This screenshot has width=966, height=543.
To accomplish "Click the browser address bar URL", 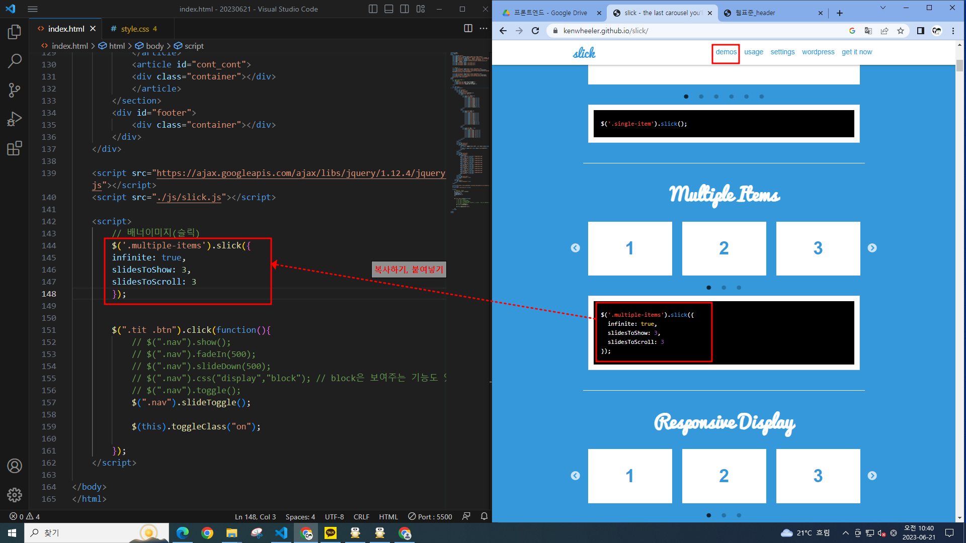I will pyautogui.click(x=606, y=31).
